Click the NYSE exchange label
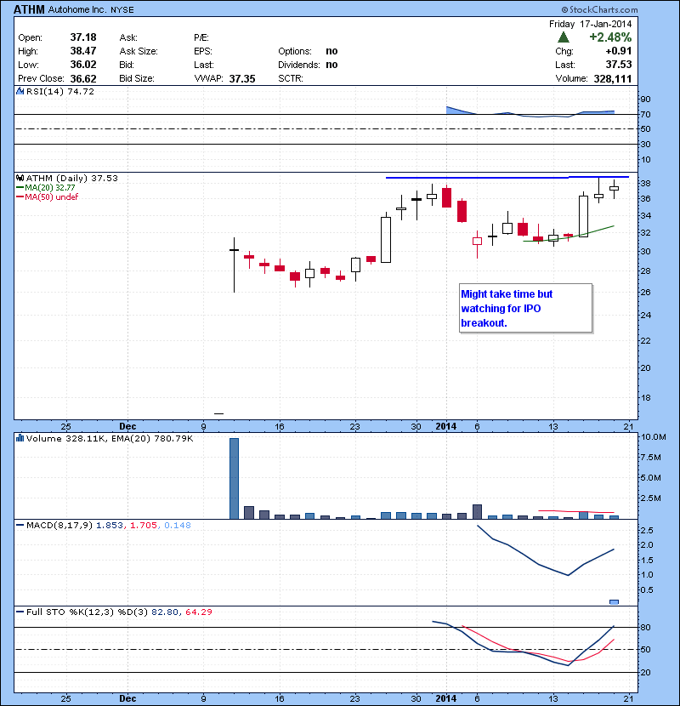This screenshot has width=680, height=706. pyautogui.click(x=122, y=10)
